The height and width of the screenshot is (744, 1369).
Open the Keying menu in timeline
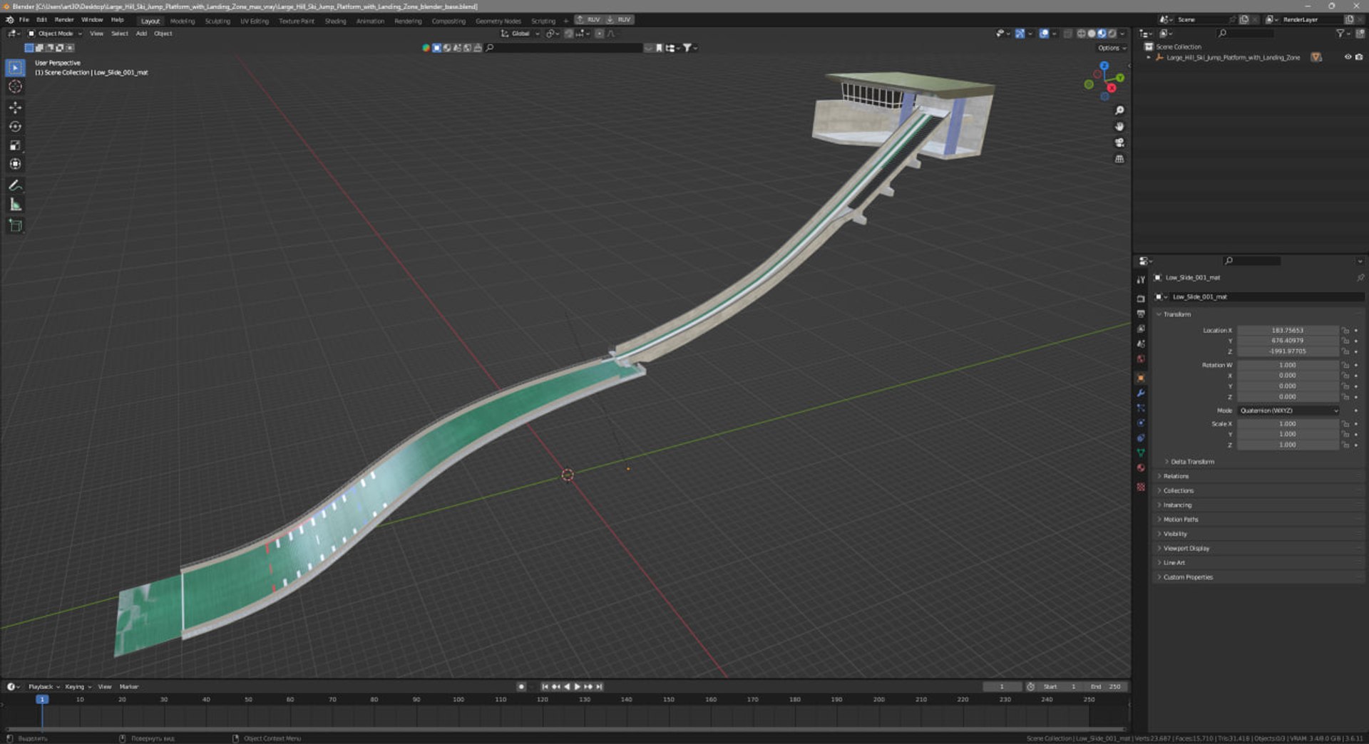[78, 687]
